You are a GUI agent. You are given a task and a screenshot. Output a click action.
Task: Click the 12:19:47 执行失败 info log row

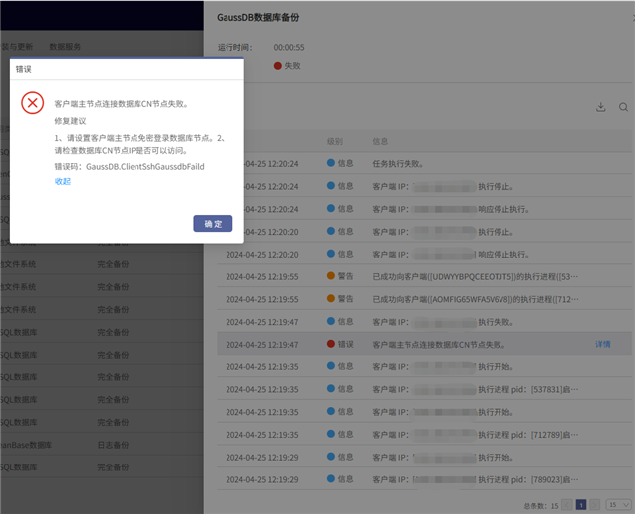[x=424, y=322]
